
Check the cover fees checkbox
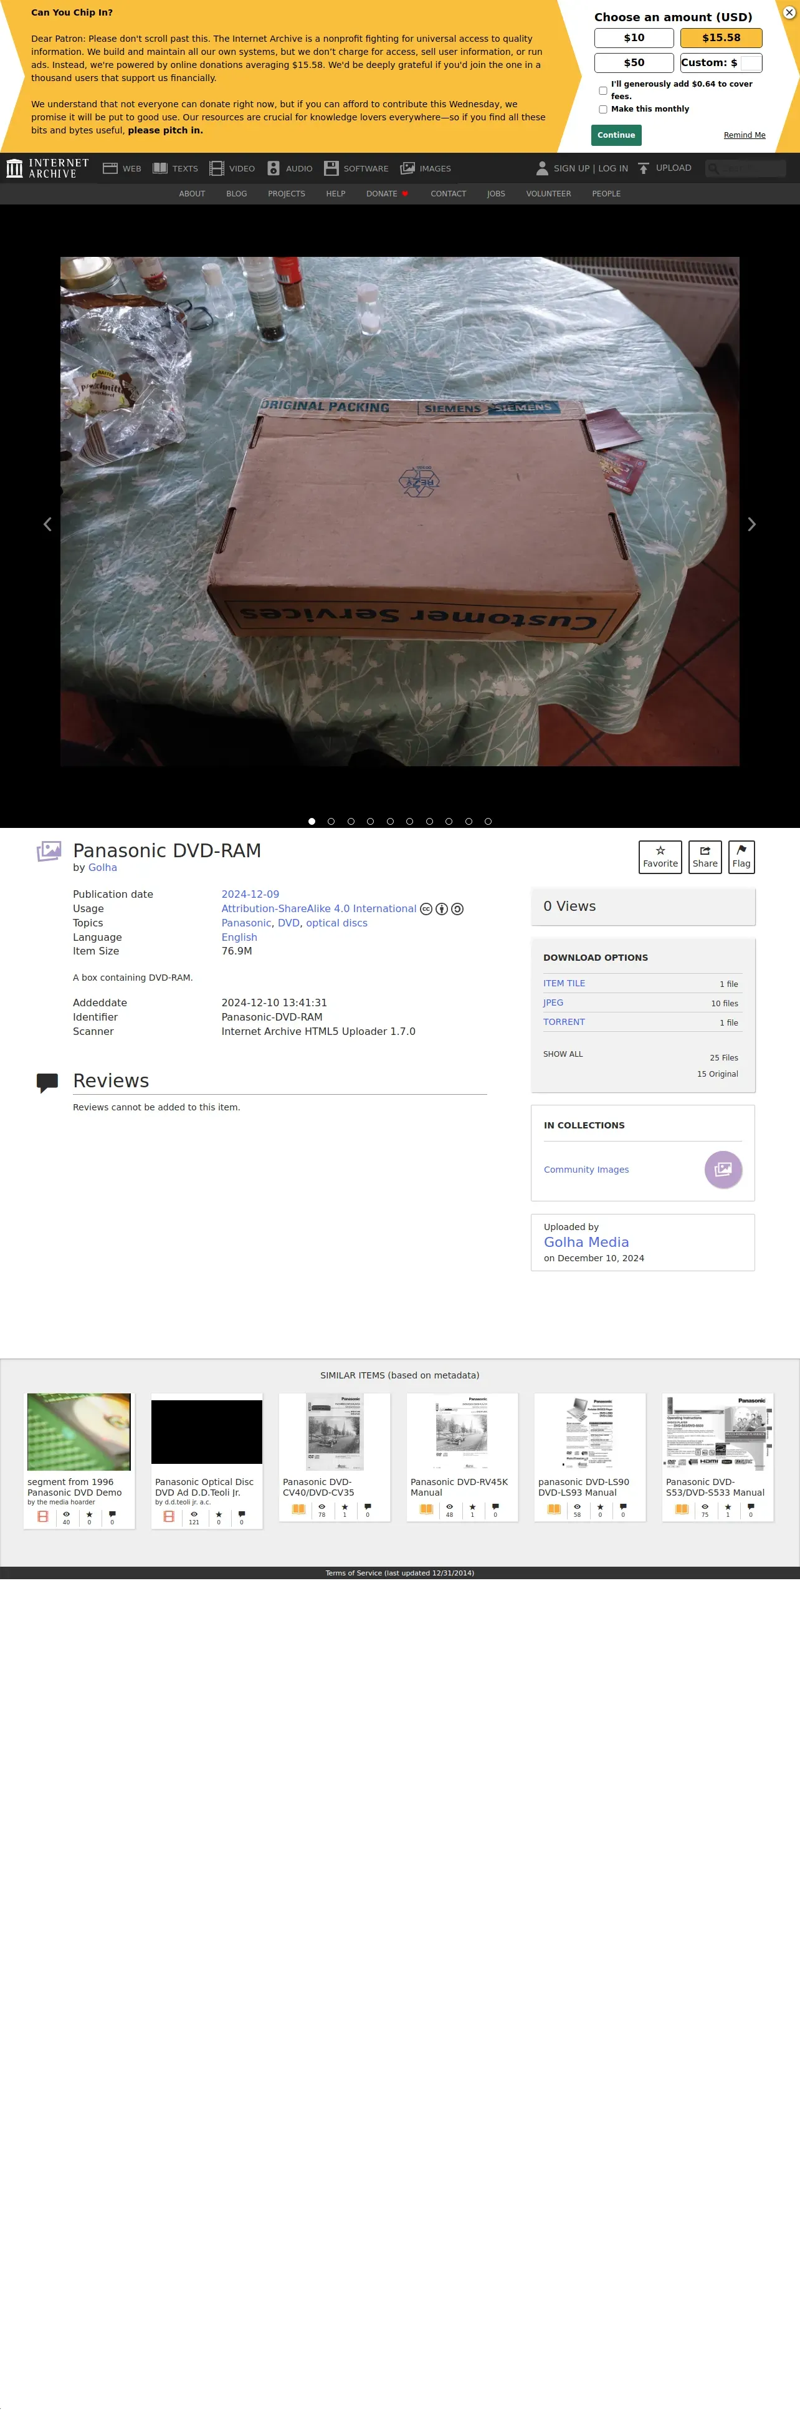602,91
